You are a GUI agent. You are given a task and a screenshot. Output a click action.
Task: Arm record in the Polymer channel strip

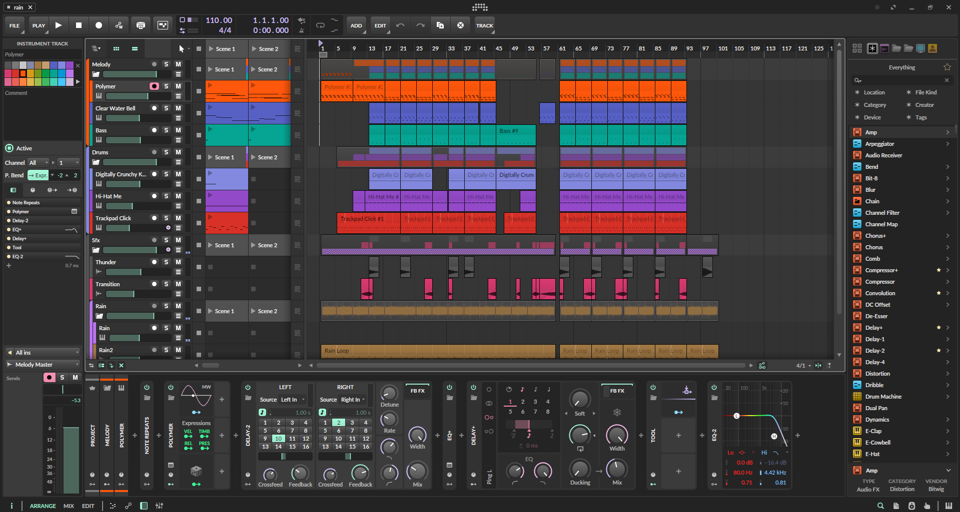point(49,377)
